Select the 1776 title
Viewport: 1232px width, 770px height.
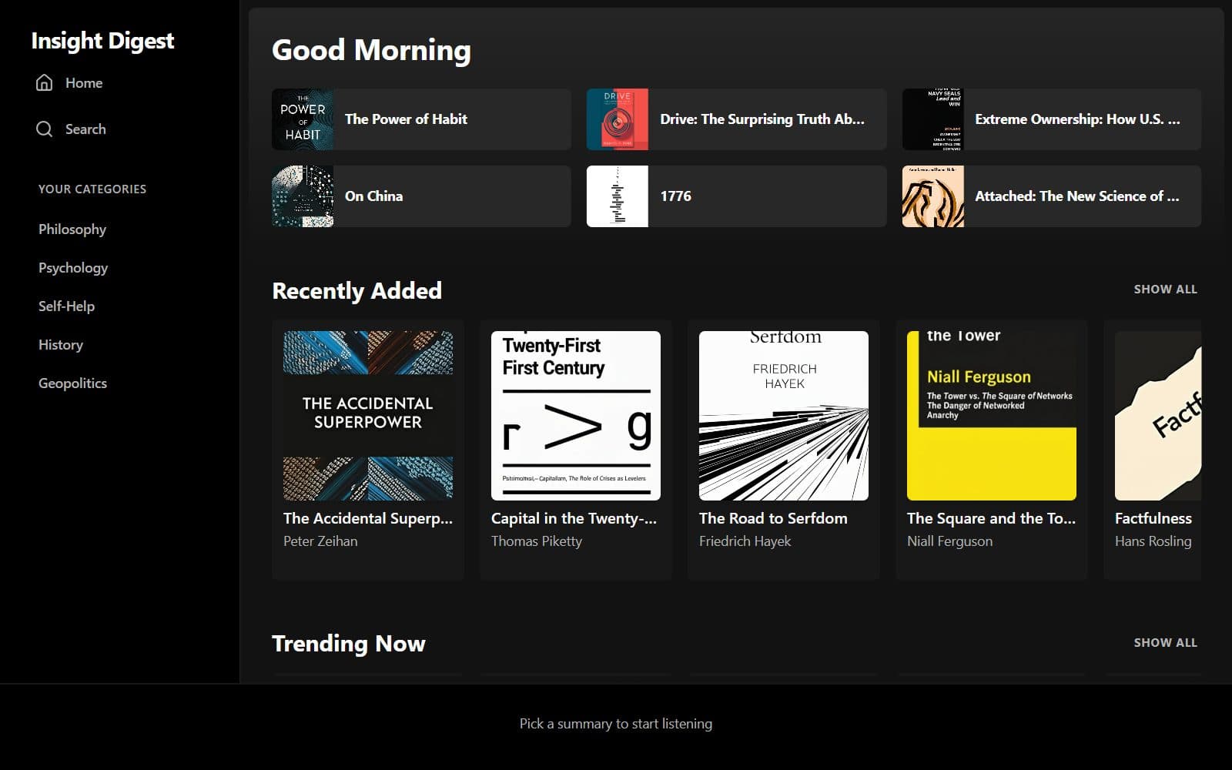tap(675, 196)
